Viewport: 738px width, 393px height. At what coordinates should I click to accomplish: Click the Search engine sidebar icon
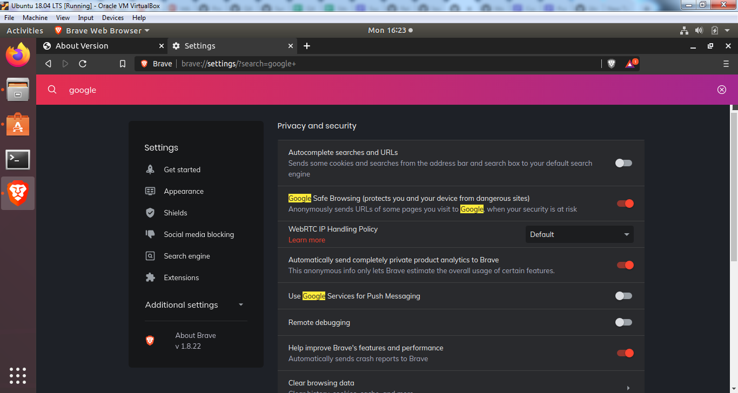(x=150, y=256)
